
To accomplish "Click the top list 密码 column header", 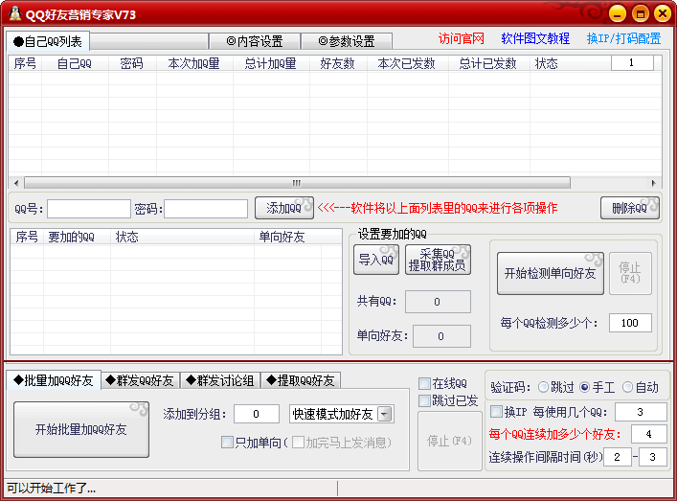I will tap(132, 63).
